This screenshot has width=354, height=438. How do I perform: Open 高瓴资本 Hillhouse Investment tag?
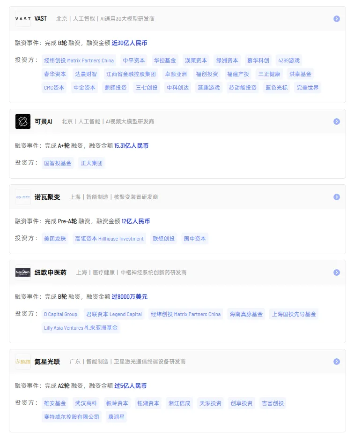[110, 239]
